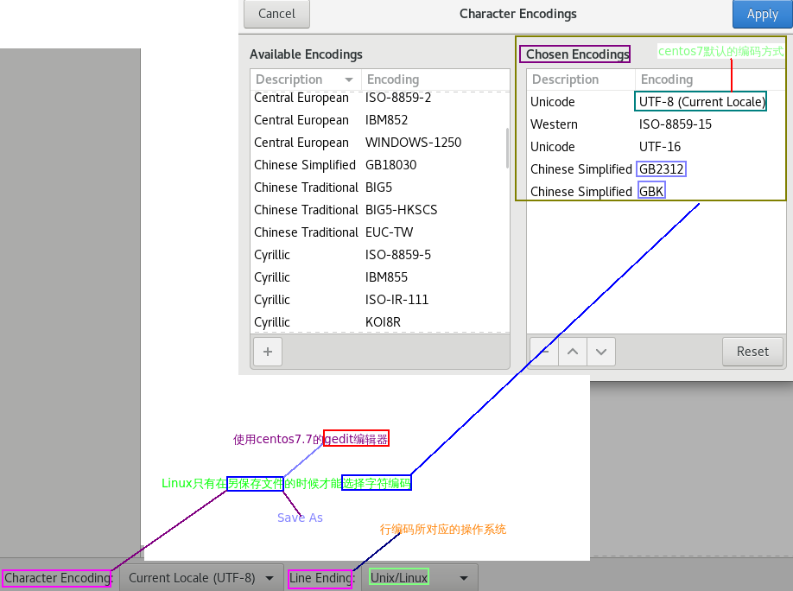This screenshot has width=793, height=591.
Task: Remove the chosen encoding with the minus button
Action: click(544, 351)
